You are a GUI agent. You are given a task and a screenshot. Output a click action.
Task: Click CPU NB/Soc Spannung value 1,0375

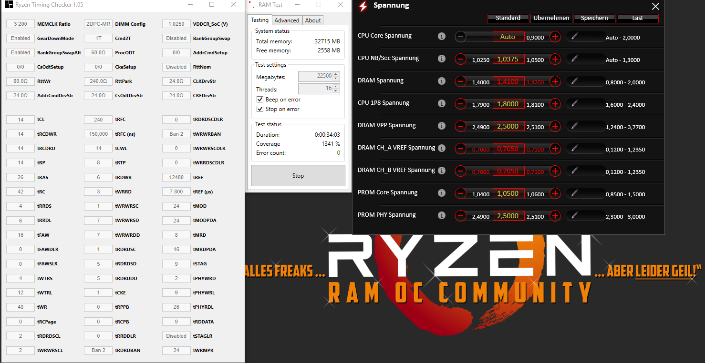[x=508, y=59]
